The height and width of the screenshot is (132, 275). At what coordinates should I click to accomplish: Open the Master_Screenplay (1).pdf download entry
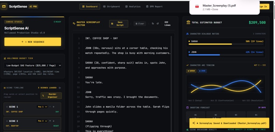click(x=224, y=7)
